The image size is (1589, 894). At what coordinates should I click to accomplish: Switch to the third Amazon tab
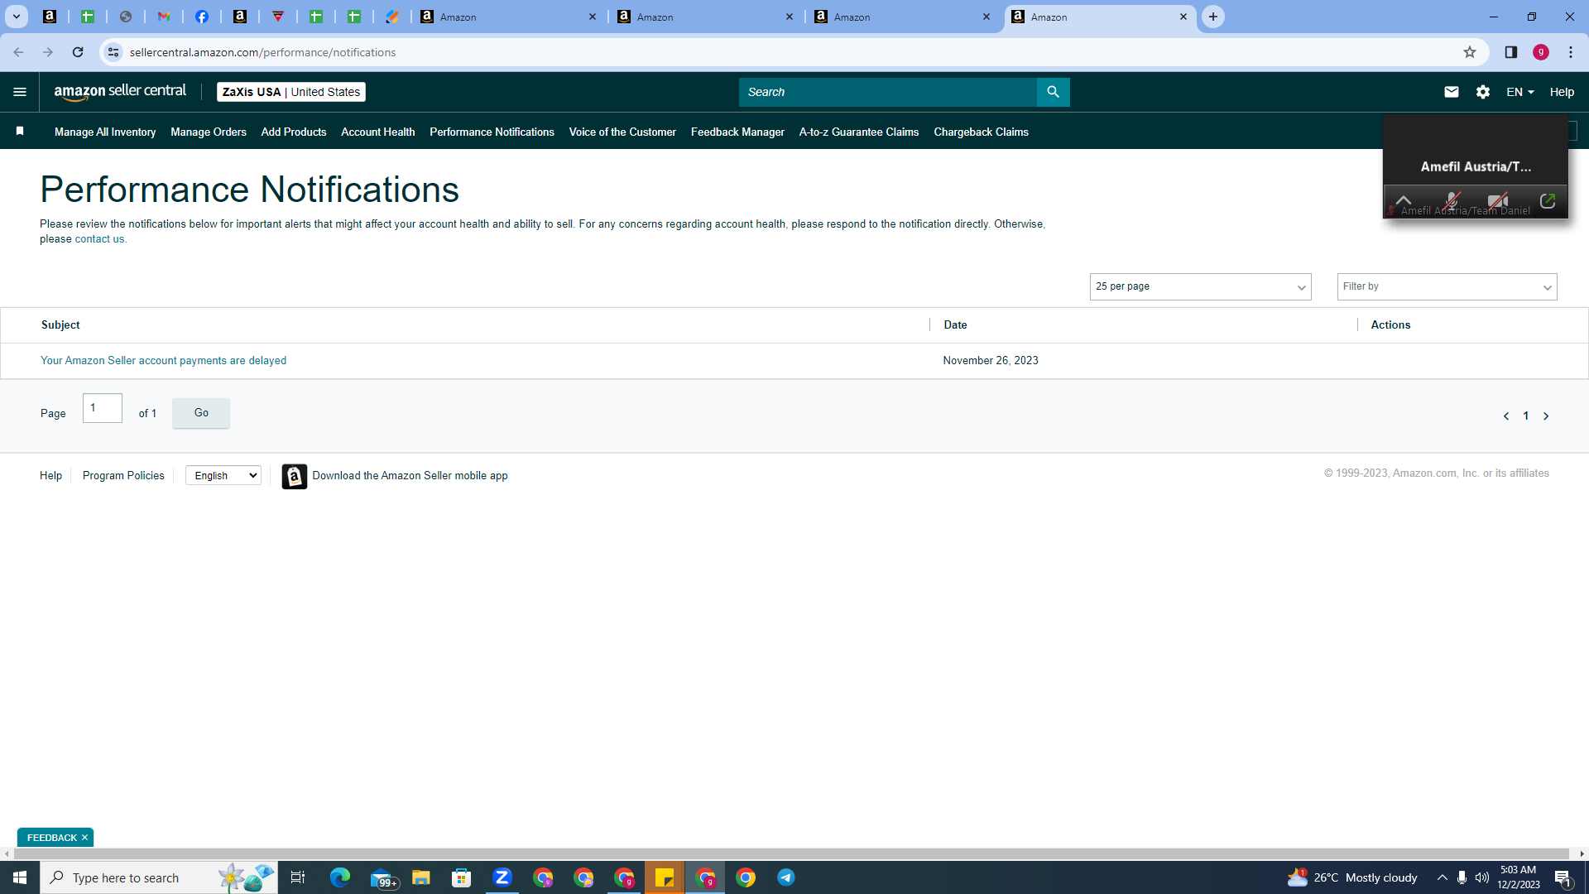point(903,17)
